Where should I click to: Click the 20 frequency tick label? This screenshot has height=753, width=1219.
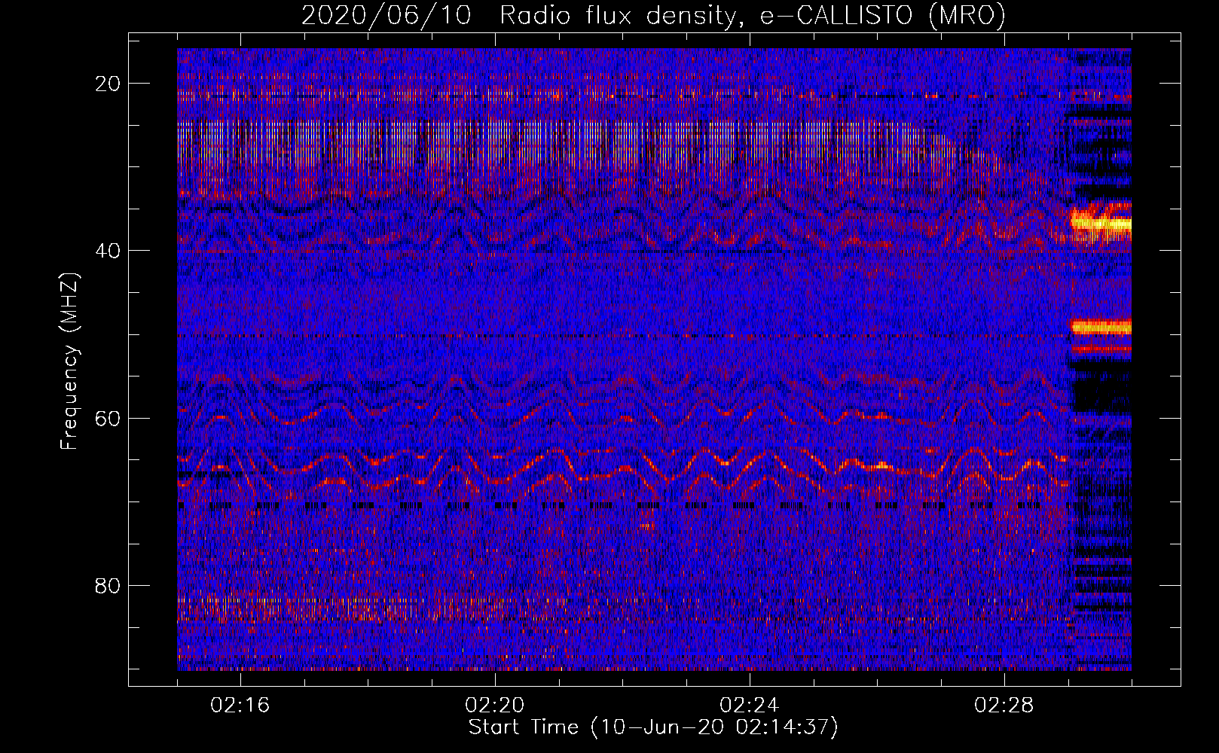[x=108, y=84]
